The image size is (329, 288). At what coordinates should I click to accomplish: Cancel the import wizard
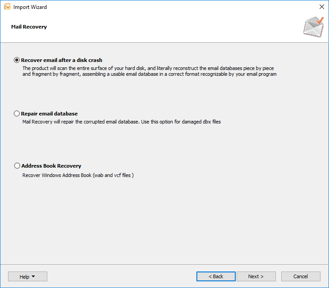click(x=300, y=276)
